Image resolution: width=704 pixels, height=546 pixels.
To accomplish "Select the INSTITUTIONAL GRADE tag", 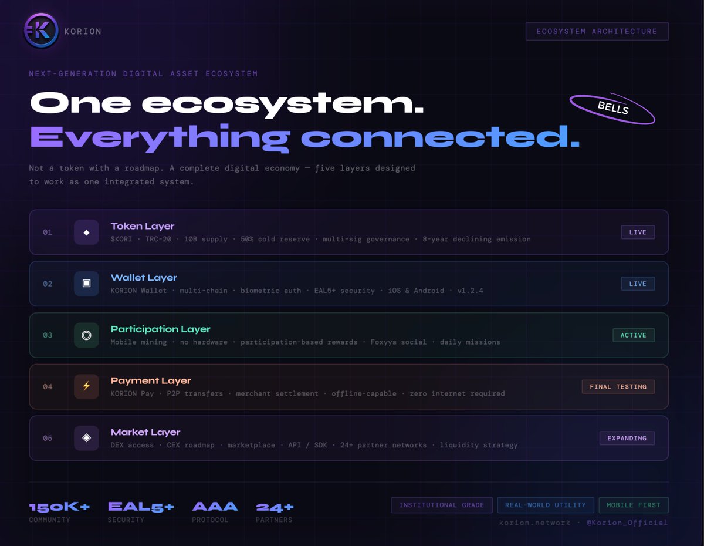I will coord(442,505).
